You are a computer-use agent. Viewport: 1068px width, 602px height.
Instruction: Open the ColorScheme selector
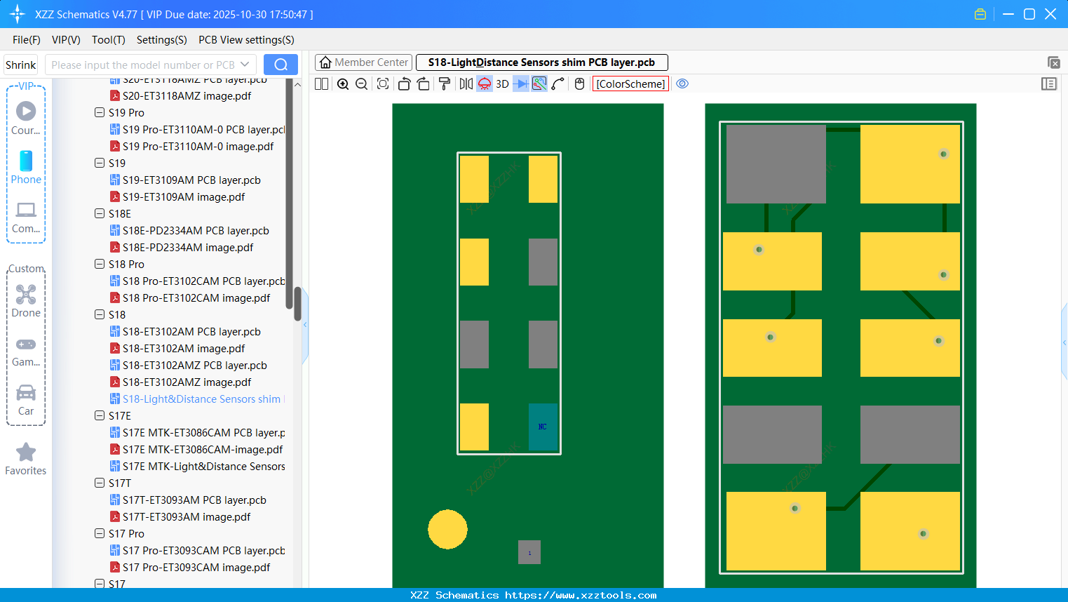pos(630,83)
